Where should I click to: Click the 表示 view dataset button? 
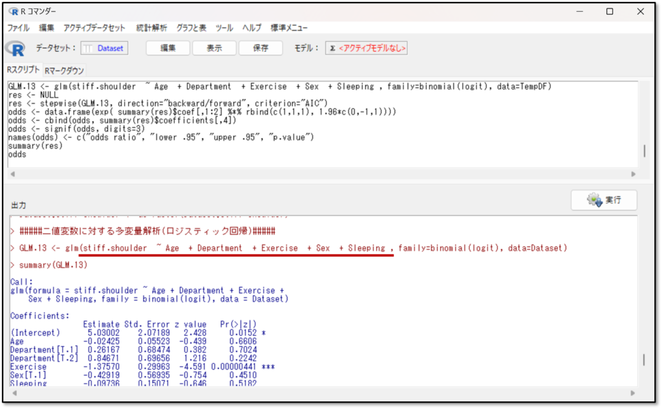[214, 48]
